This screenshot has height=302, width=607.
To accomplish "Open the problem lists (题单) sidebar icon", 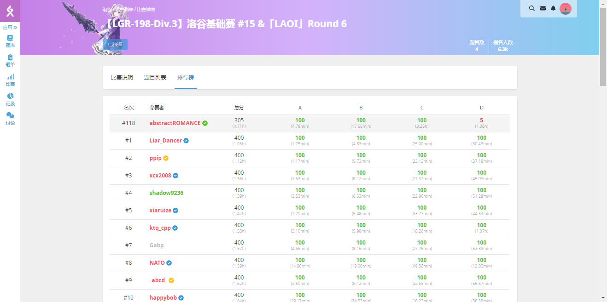I will [x=10, y=60].
